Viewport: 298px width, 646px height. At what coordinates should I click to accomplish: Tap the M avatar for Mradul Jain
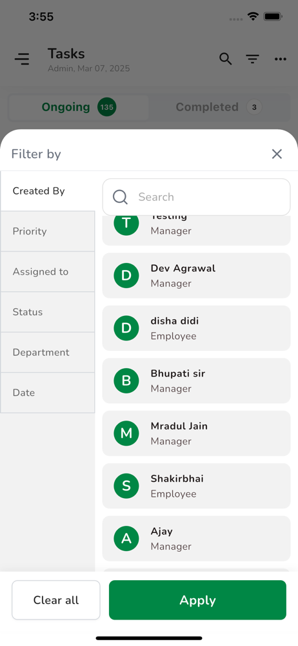pyautogui.click(x=126, y=433)
